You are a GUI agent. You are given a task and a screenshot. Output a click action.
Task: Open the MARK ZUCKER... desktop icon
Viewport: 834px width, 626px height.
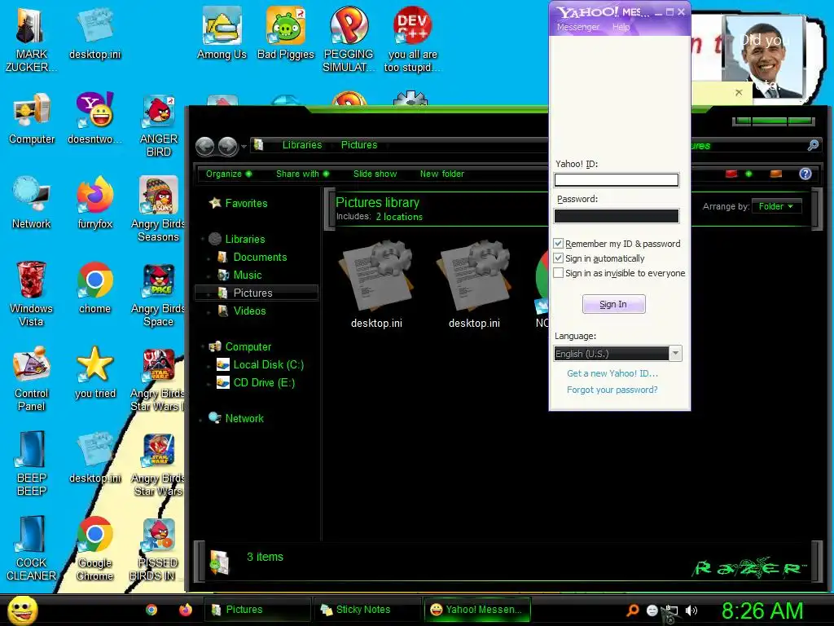[32, 39]
